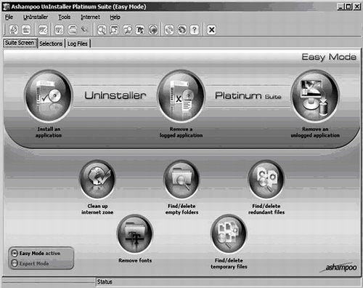Switch to Expert Mode radio button
The image size is (363, 288).
pos(15,263)
